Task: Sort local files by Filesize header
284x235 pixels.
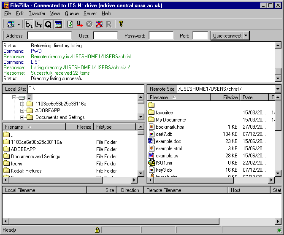Action: 80,127
